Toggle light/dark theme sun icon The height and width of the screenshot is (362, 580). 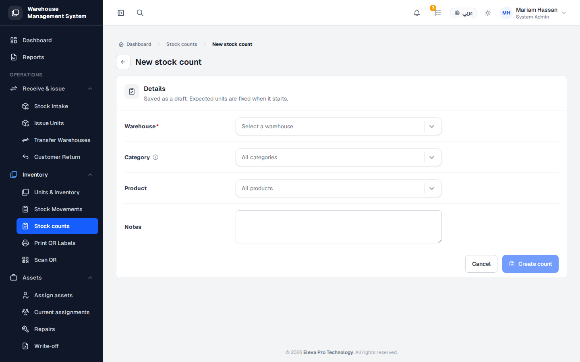pyautogui.click(x=488, y=13)
